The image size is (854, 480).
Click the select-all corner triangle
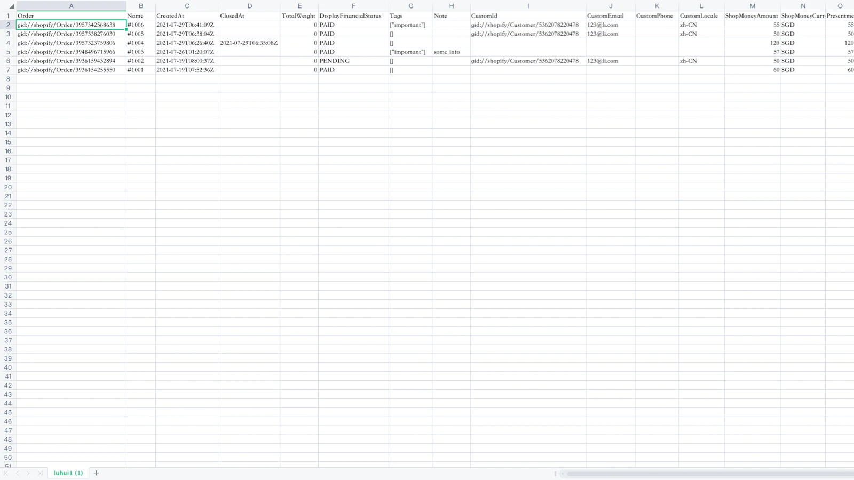pos(11,6)
